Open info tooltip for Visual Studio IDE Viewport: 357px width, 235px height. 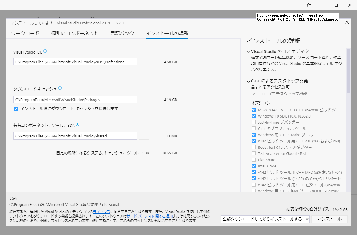(45, 51)
